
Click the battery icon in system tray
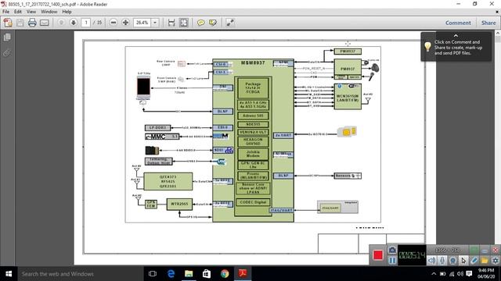[x=442, y=274]
